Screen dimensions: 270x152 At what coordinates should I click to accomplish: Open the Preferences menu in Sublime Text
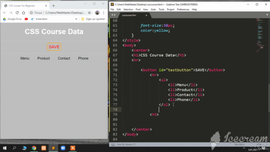[x=183, y=9]
